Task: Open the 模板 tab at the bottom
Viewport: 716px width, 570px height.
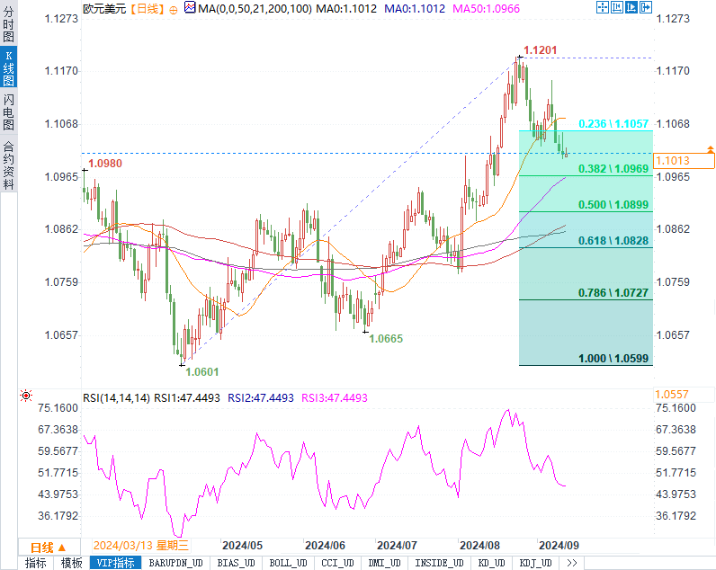Action: [72, 563]
